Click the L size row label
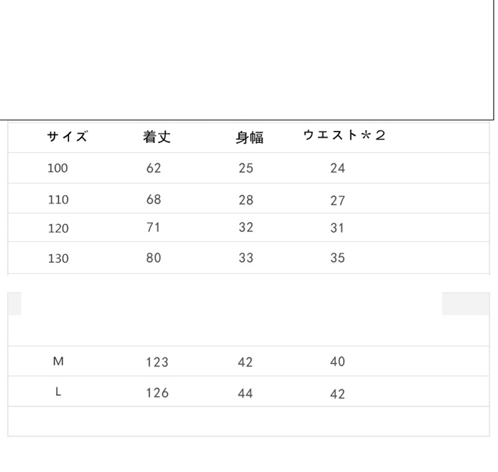Screen dimensions: 498x472 [58, 392]
